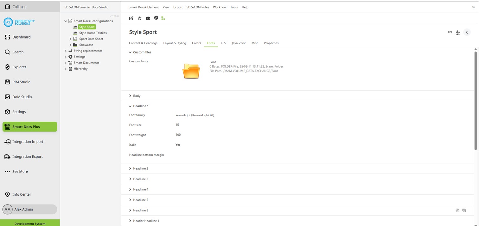This screenshot has height=226, width=479.
Task: Open the Workflow menu
Action: [220, 7]
